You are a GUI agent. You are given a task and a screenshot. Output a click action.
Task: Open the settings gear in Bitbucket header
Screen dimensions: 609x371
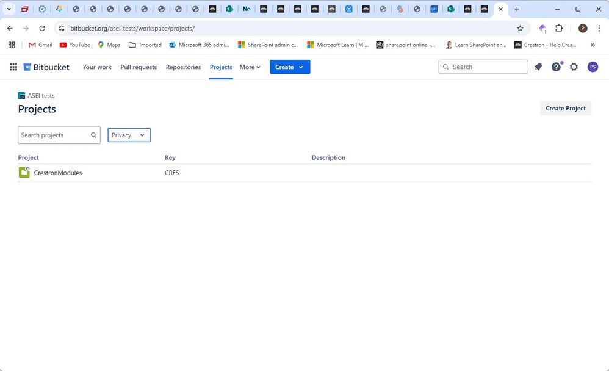point(574,67)
